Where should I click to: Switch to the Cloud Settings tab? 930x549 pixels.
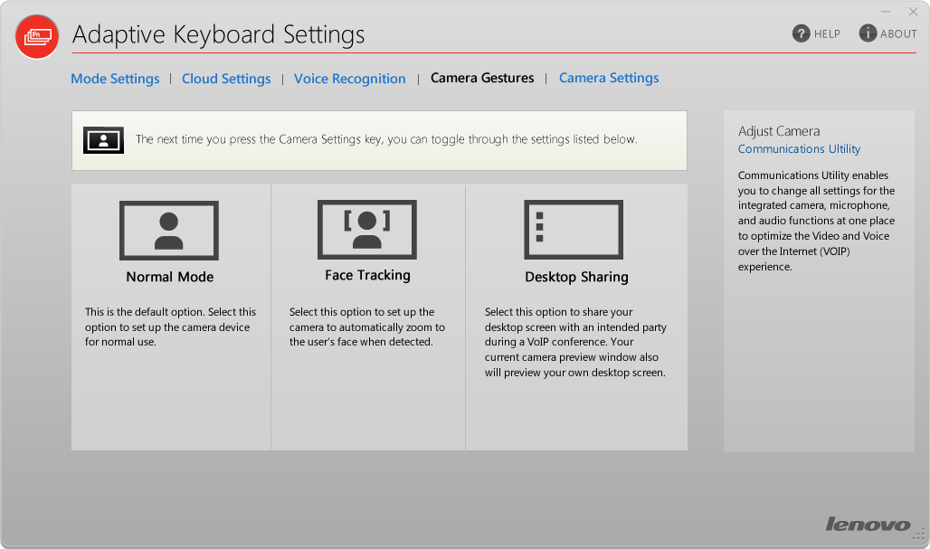pyautogui.click(x=226, y=79)
